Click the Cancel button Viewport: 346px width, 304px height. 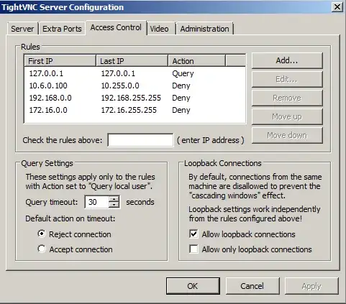[x=252, y=286]
